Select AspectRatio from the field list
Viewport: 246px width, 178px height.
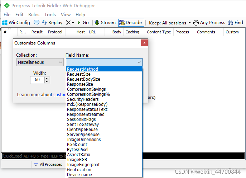tap(104, 155)
